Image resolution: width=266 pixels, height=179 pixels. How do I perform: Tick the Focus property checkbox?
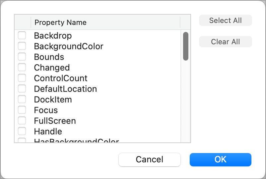click(x=22, y=110)
